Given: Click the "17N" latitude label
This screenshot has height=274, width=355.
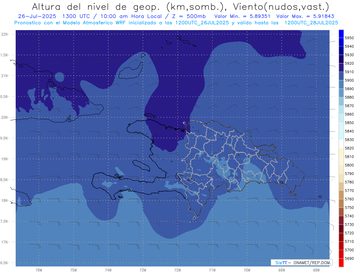Looking at the screenshot, I should [4, 242].
